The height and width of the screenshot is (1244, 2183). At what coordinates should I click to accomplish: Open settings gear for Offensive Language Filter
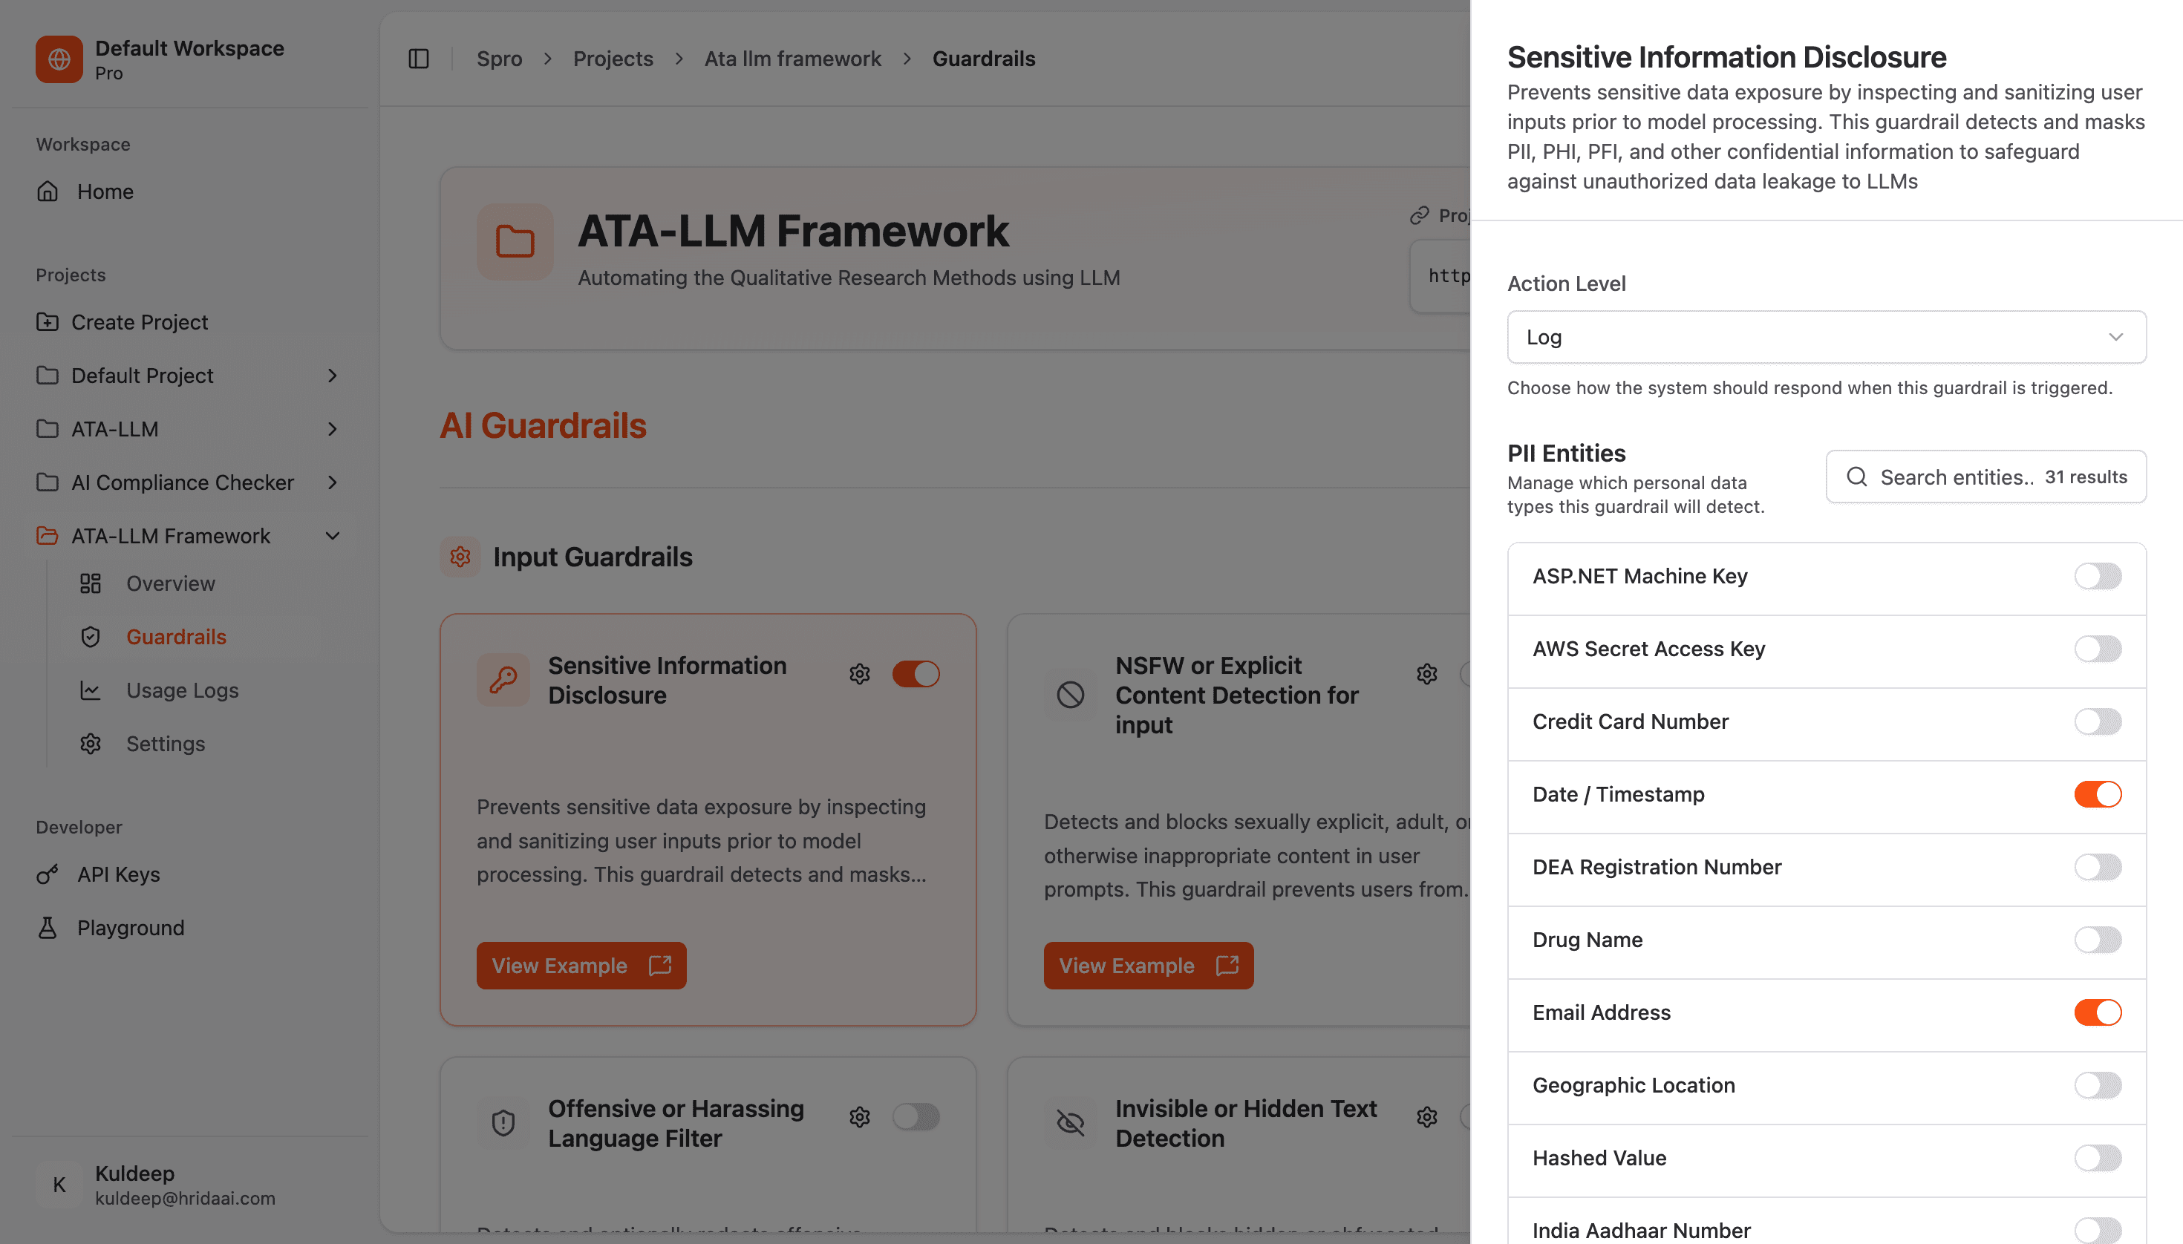pyautogui.click(x=859, y=1116)
